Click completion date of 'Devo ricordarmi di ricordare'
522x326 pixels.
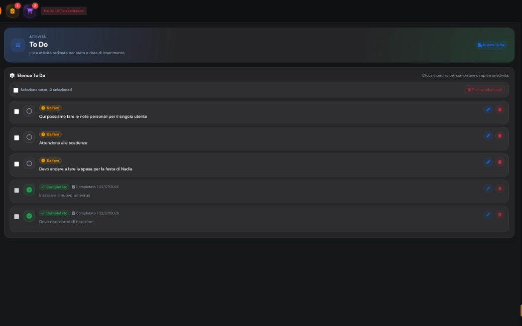click(95, 213)
